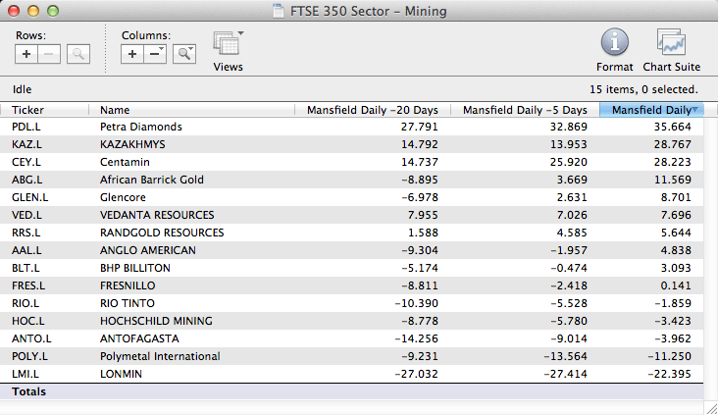The image size is (718, 415).
Task: Launch the Chart Suite
Action: [x=671, y=49]
